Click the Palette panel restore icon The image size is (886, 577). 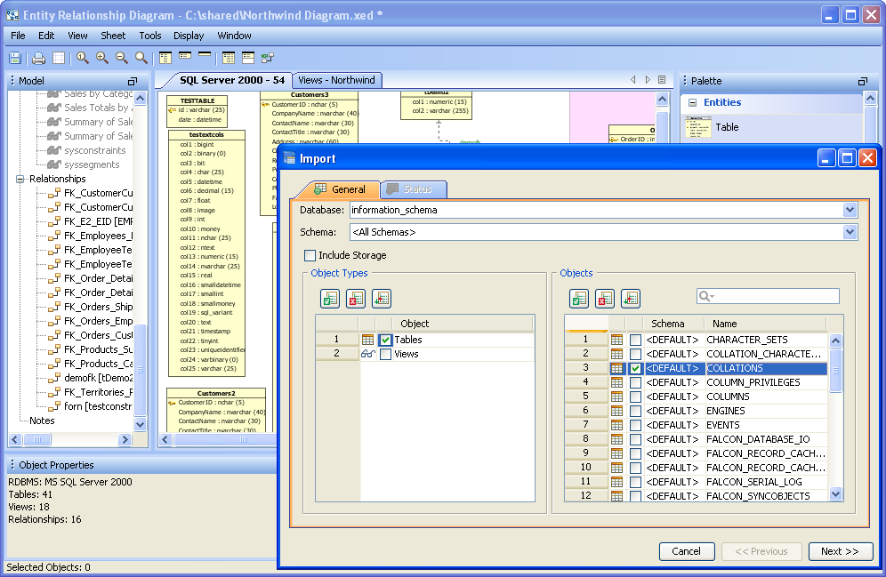863,81
